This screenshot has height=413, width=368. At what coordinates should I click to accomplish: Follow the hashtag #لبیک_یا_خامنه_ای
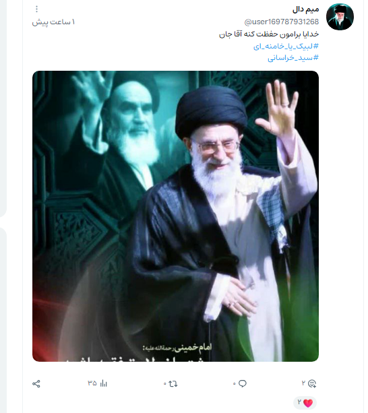[286, 46]
